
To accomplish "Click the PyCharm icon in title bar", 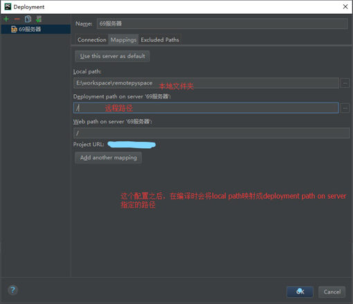I will click(x=8, y=7).
